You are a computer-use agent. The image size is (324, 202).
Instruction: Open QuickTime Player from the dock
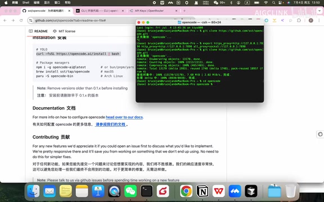(x=114, y=191)
